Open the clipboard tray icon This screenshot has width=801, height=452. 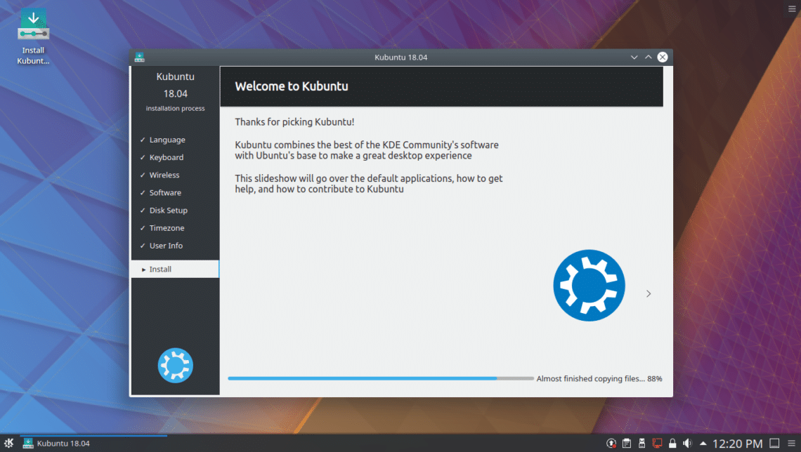coord(627,444)
